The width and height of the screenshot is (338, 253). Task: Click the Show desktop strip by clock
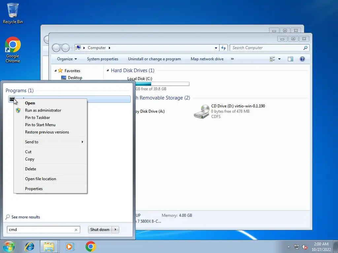click(335, 246)
